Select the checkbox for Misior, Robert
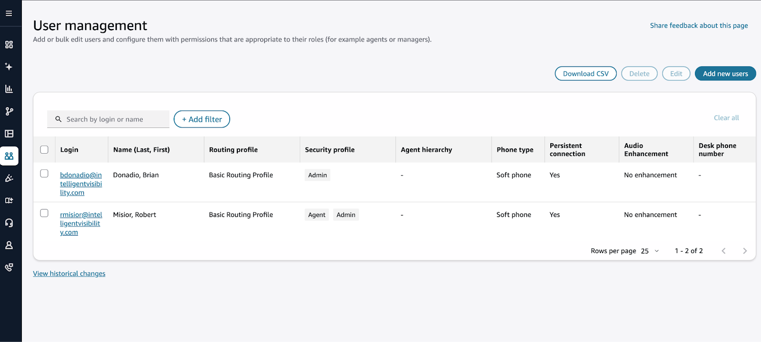 44,213
